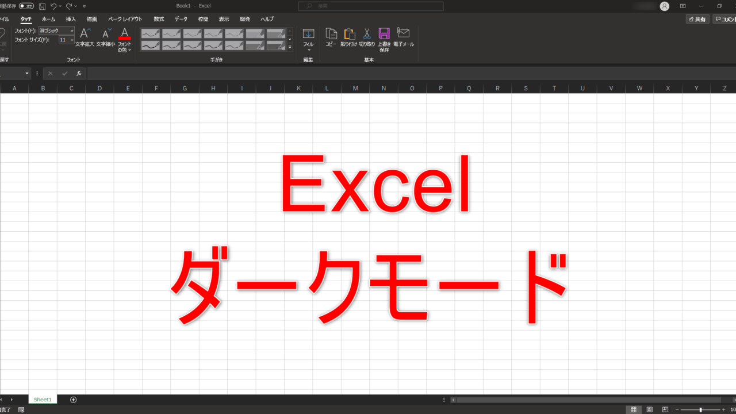This screenshot has height=414, width=736.
Task: Open the 描画 tab
Action: tap(92, 19)
